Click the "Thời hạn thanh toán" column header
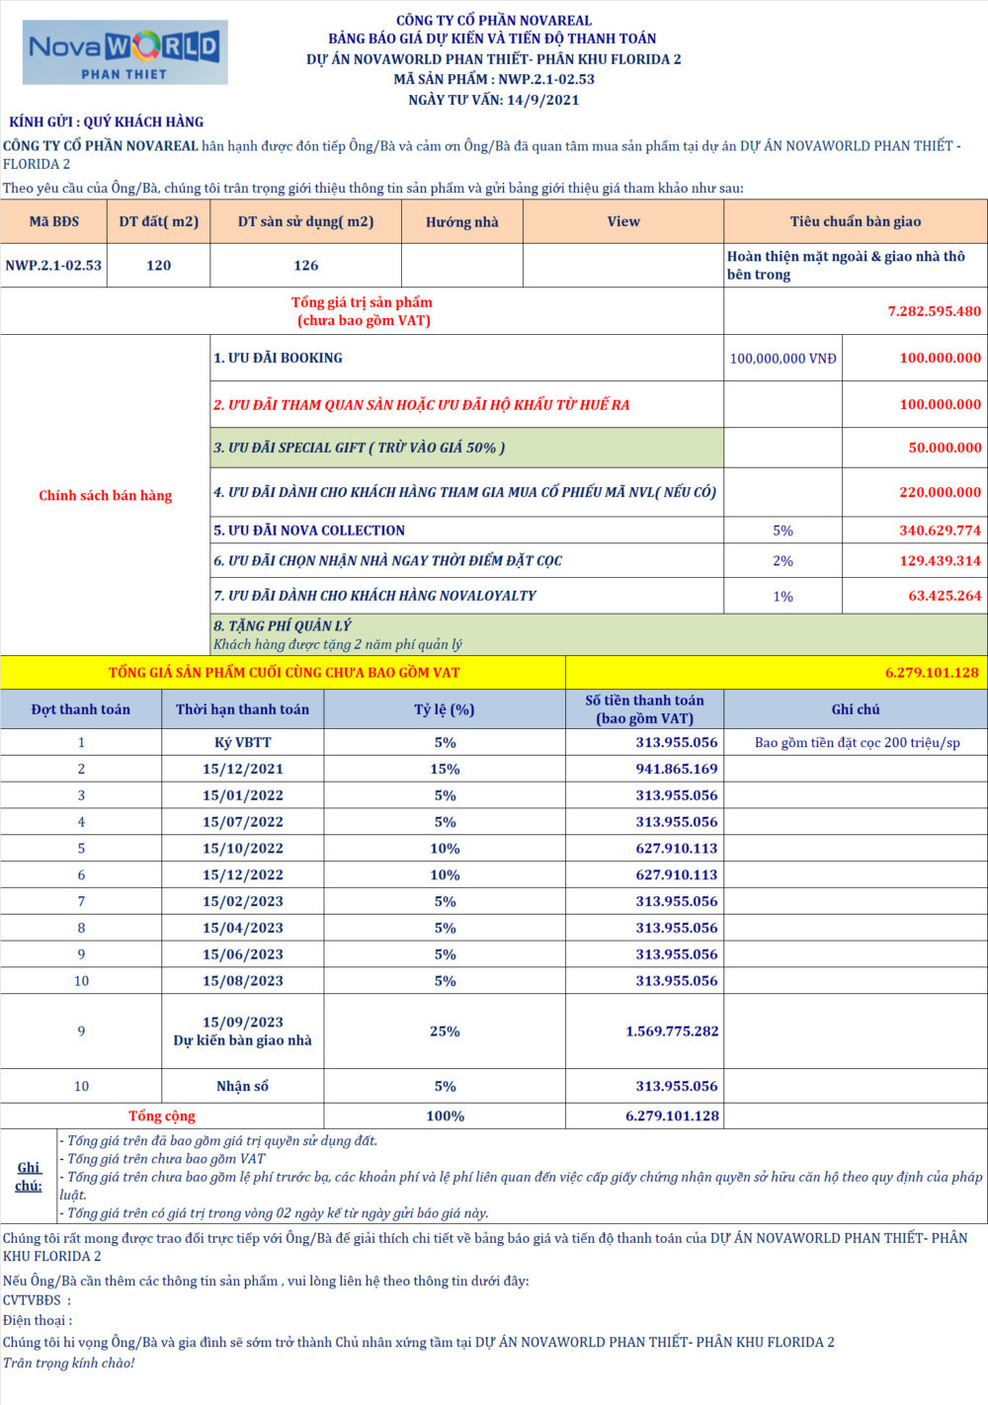 pos(243,709)
